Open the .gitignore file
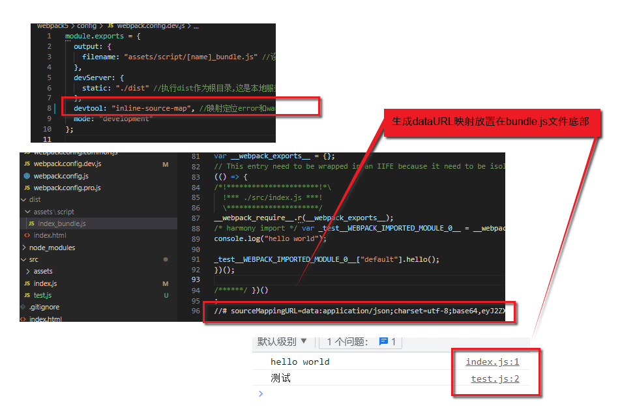This screenshot has height=413, width=620. (x=44, y=307)
